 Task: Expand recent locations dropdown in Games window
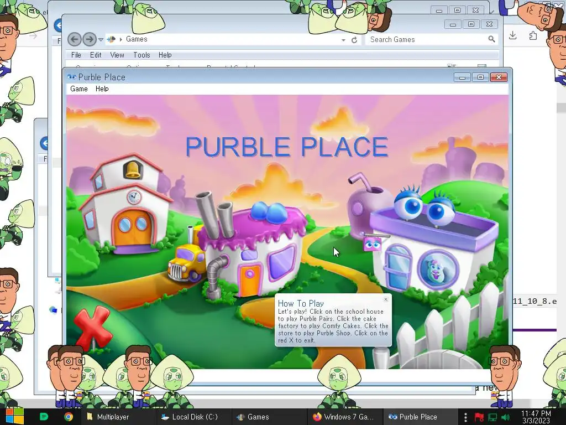[101, 40]
